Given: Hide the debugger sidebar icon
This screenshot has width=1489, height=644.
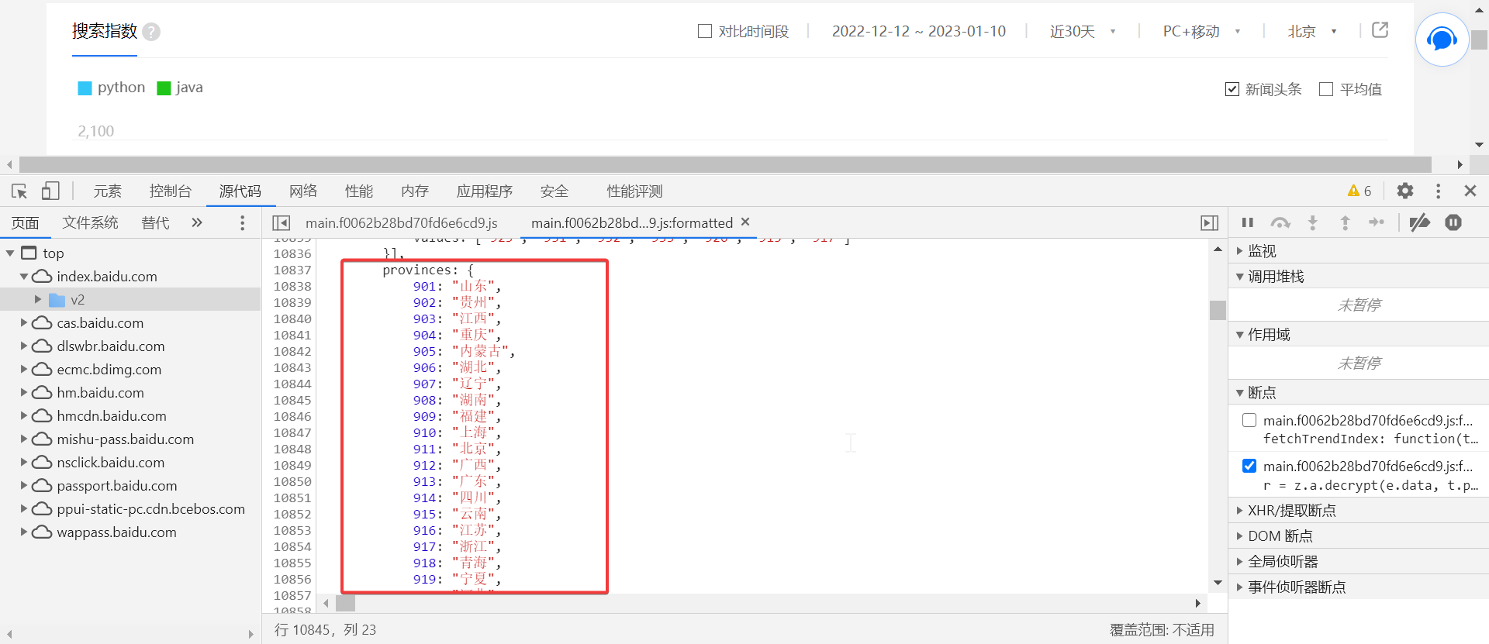Looking at the screenshot, I should 1209,223.
